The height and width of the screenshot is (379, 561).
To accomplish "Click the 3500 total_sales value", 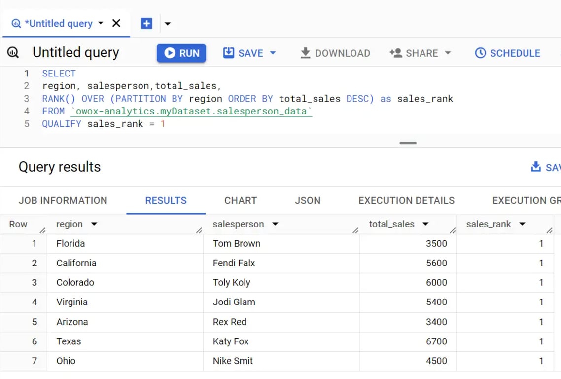I will click(436, 244).
